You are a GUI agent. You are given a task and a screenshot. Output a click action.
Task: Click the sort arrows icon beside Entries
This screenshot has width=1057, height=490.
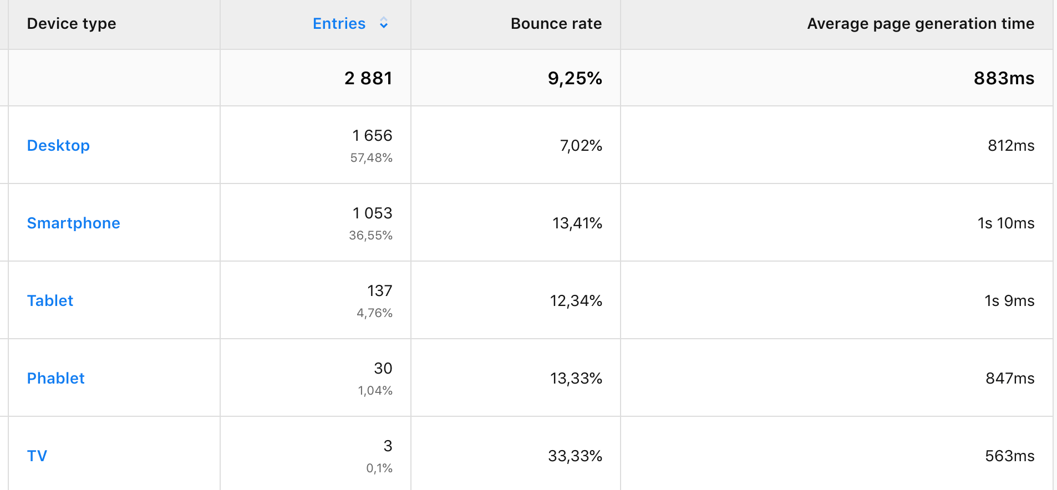383,23
